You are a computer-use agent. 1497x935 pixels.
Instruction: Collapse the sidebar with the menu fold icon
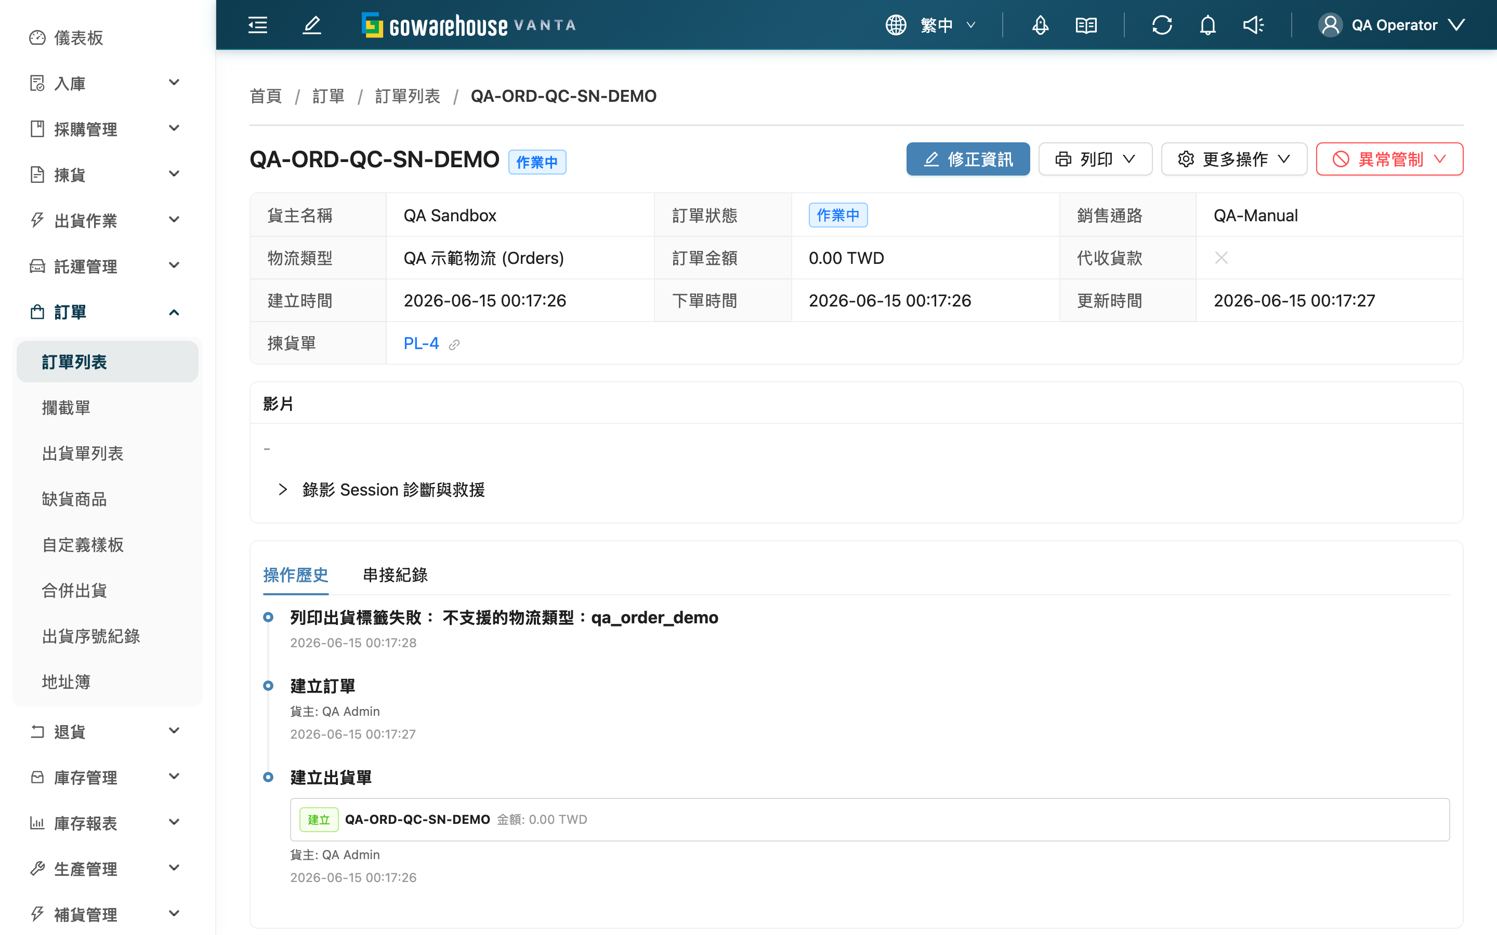tap(258, 25)
